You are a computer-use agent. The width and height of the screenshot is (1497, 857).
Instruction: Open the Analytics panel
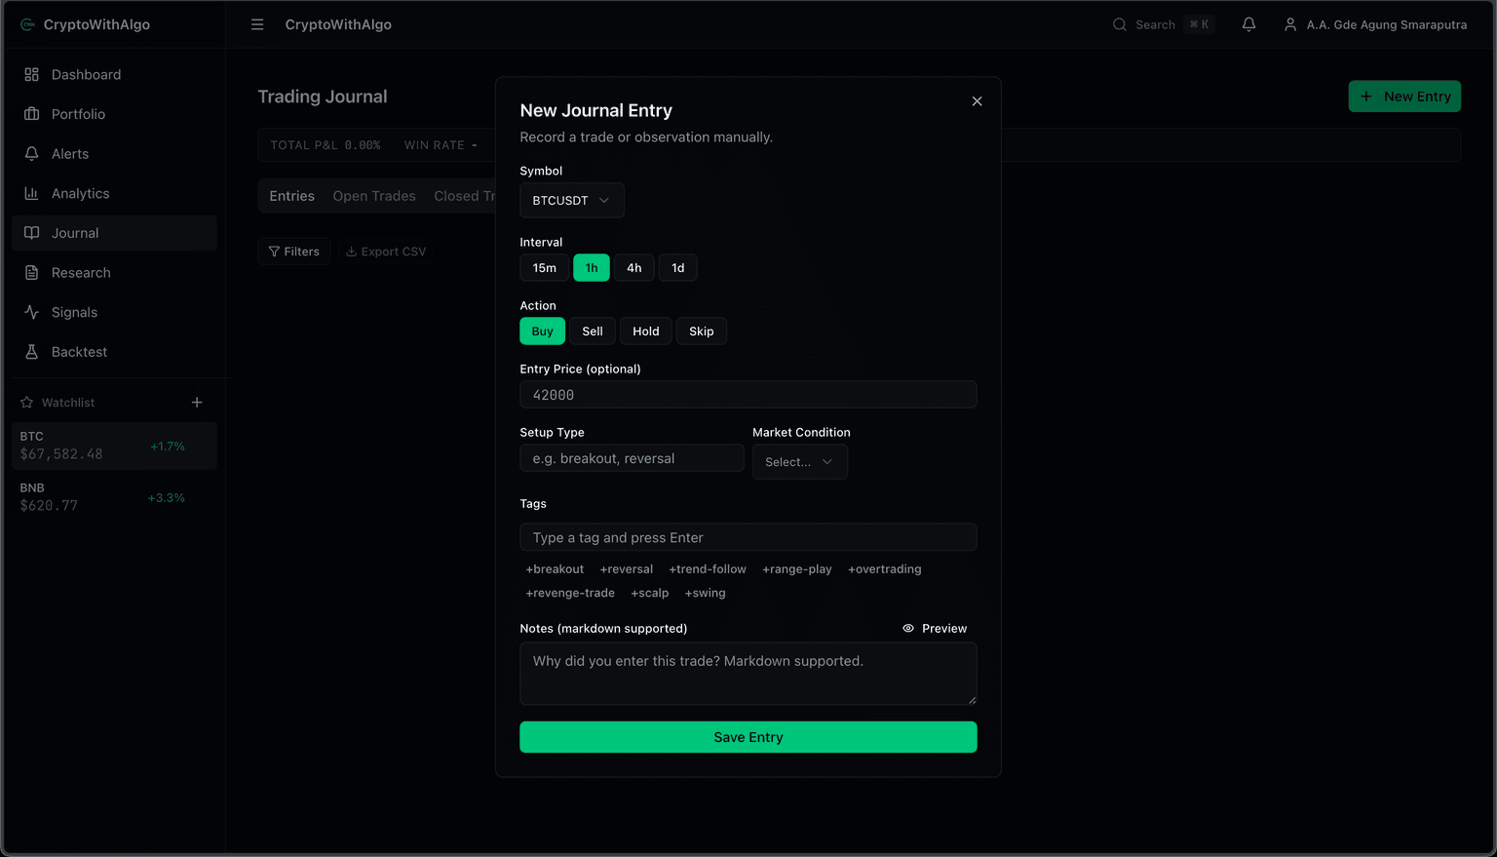coord(80,193)
